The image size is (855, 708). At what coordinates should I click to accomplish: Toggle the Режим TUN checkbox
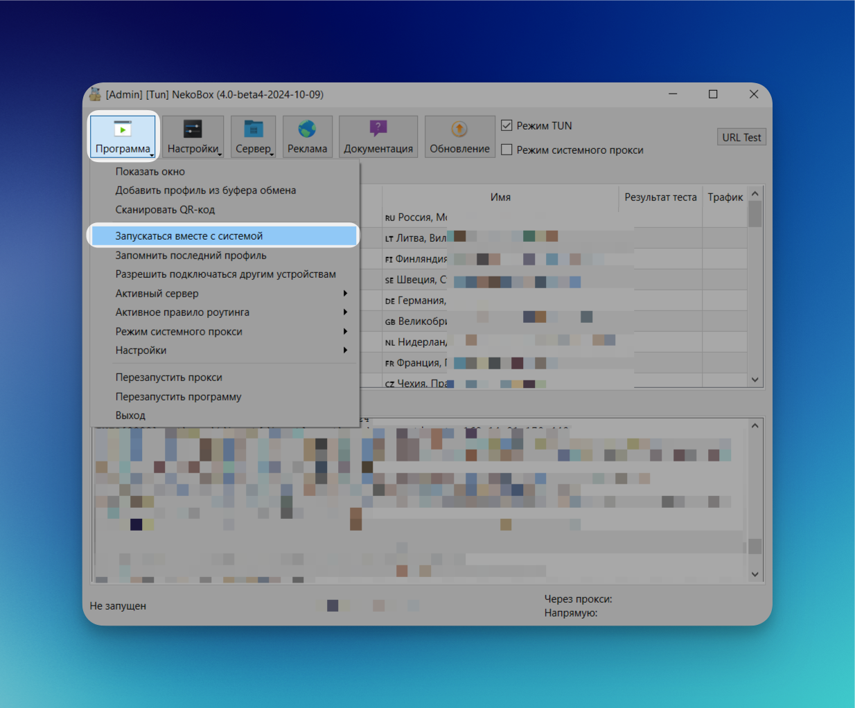506,125
